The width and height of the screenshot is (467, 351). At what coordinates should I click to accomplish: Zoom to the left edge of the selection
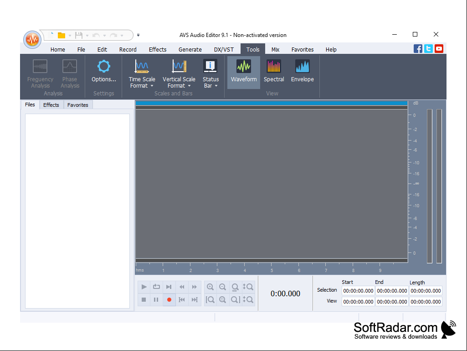pyautogui.click(x=210, y=300)
